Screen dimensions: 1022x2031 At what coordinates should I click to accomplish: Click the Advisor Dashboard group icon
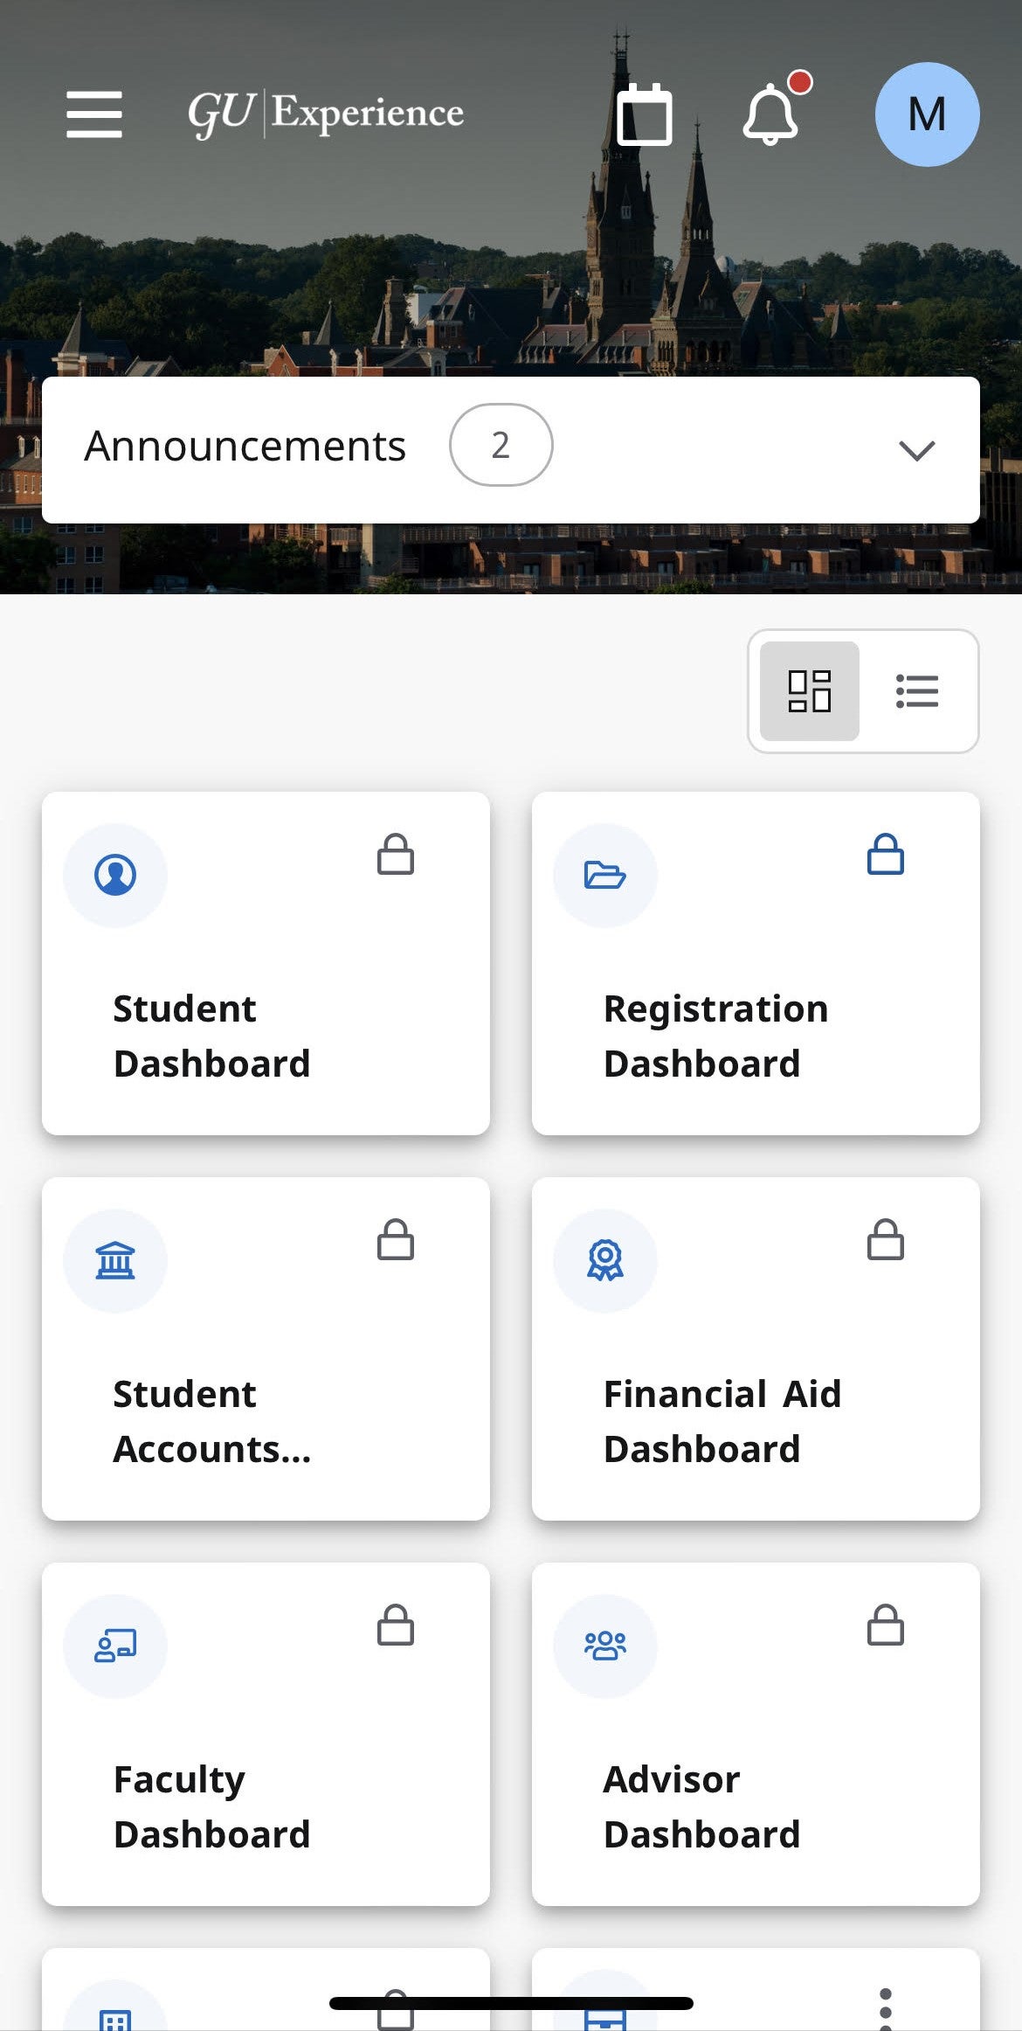tap(604, 1646)
